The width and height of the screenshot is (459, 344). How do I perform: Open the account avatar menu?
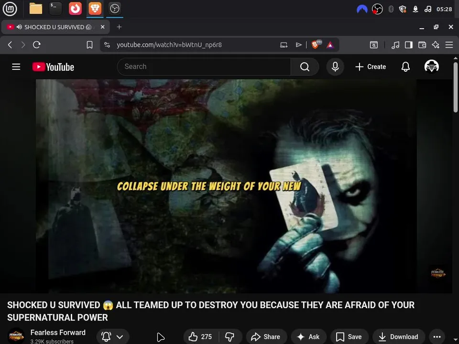431,66
